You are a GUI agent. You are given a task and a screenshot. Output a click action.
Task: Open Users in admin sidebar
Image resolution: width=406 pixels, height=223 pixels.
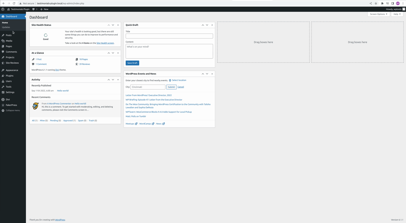pos(9,81)
